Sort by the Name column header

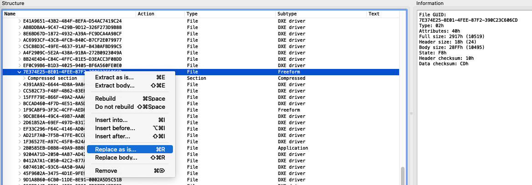coord(69,14)
